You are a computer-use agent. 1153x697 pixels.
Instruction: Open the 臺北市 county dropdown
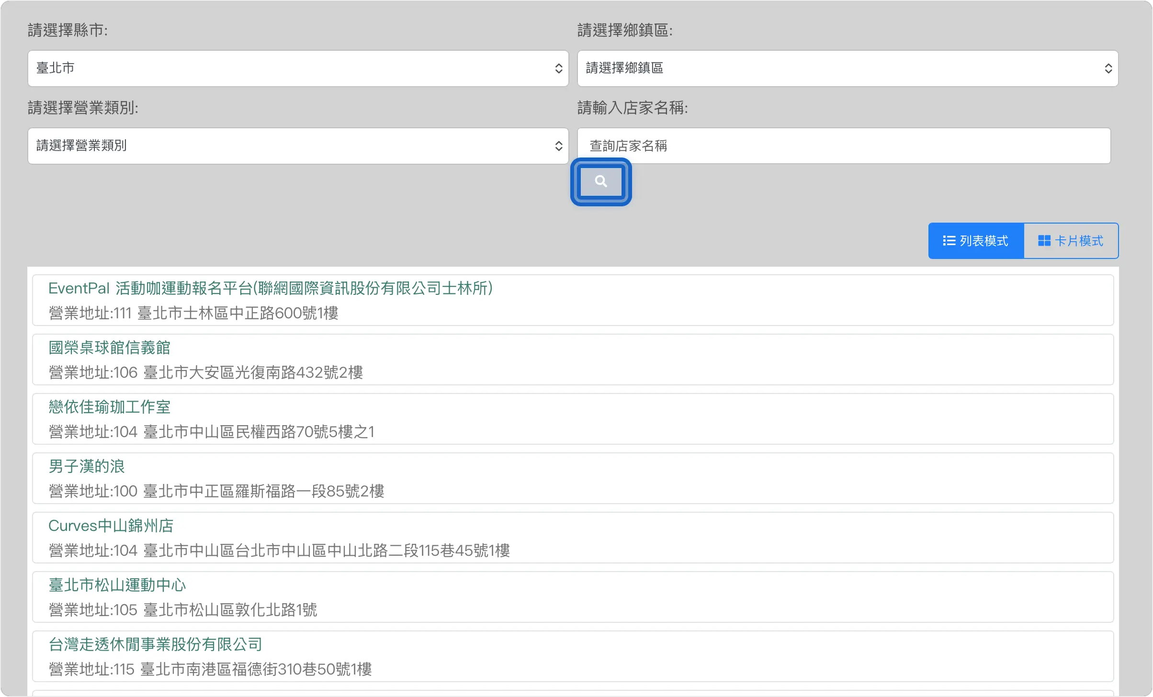click(x=298, y=68)
